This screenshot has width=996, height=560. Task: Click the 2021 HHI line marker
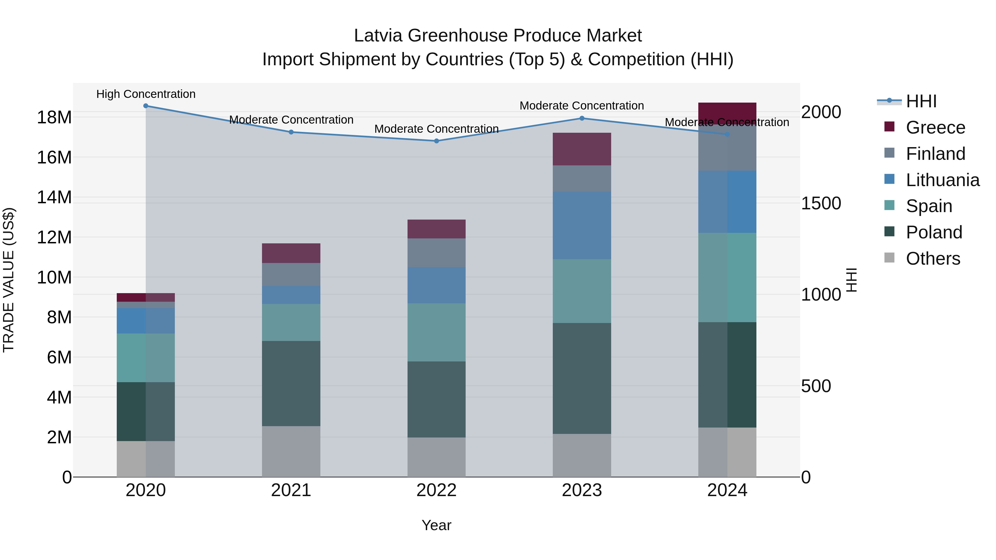[291, 132]
